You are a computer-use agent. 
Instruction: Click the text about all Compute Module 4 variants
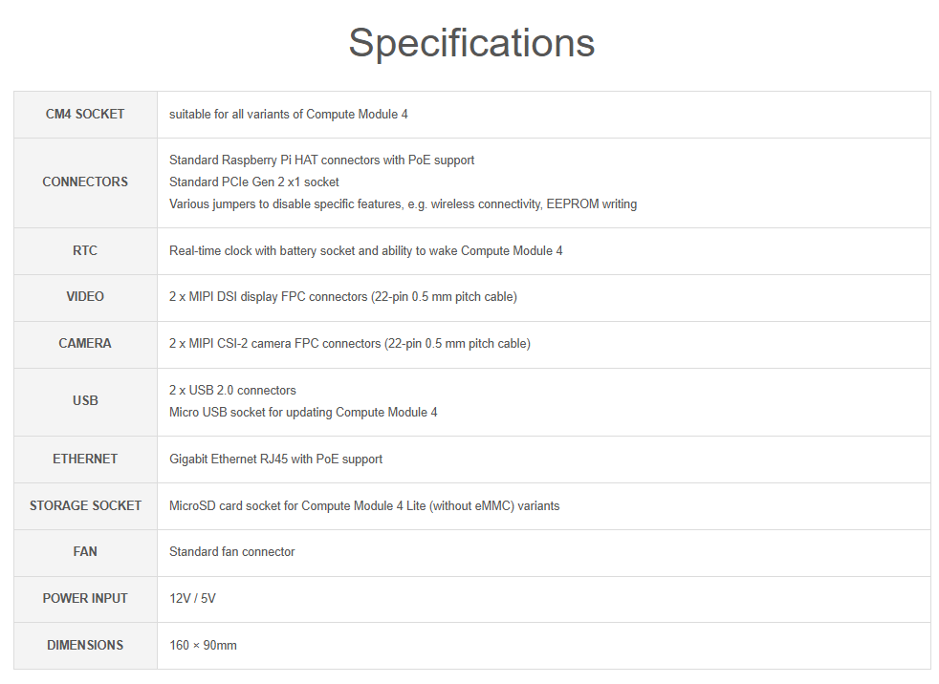[x=289, y=115]
